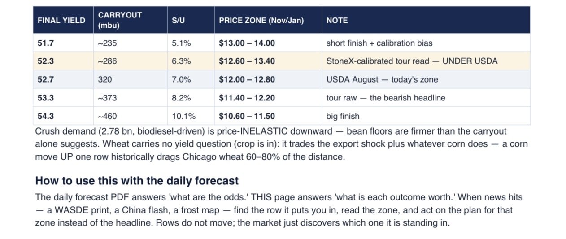Select the $13.00 – 14.00 price zone
Viewport: 566px width, 239px height.
tap(247, 43)
